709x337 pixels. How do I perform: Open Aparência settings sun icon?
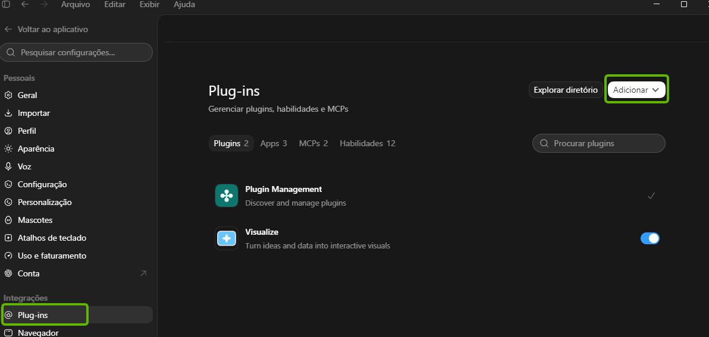point(8,149)
